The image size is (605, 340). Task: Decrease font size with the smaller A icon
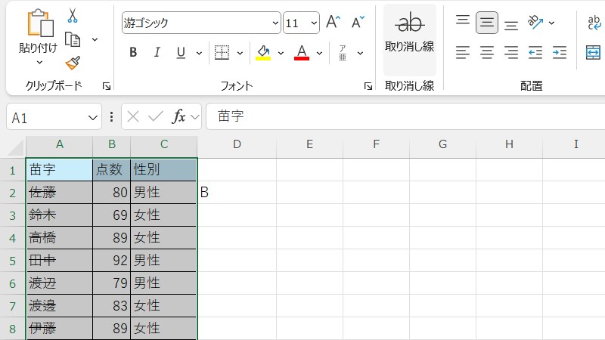[358, 23]
